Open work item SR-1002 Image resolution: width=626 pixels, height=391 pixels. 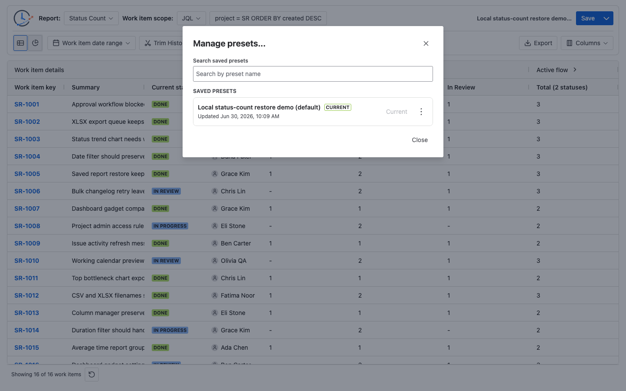pos(27,122)
